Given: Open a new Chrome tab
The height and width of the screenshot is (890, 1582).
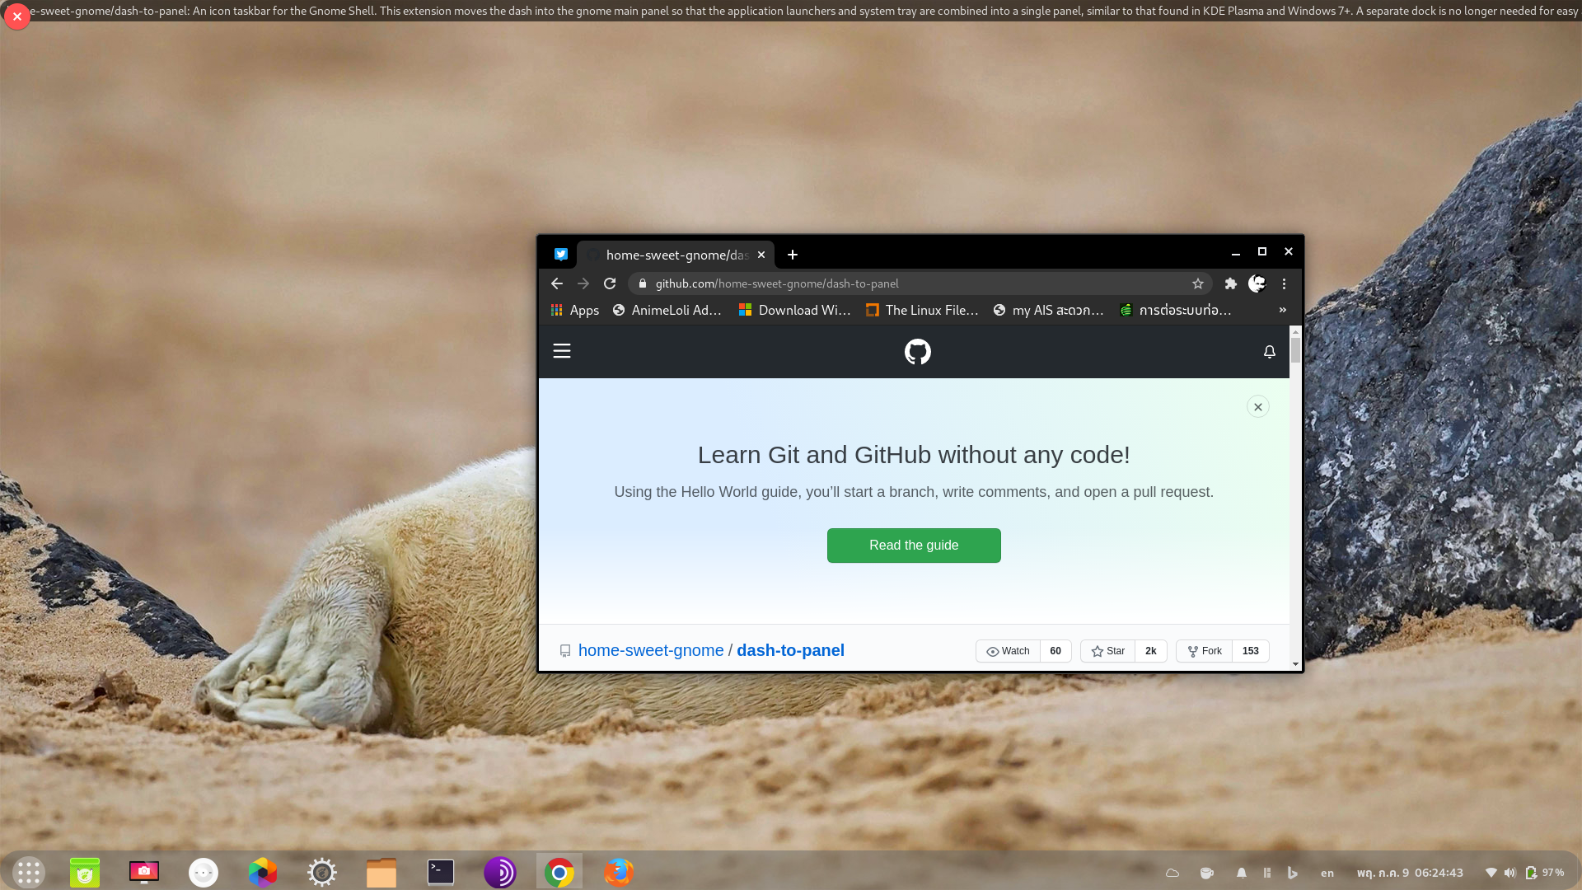Looking at the screenshot, I should (793, 255).
